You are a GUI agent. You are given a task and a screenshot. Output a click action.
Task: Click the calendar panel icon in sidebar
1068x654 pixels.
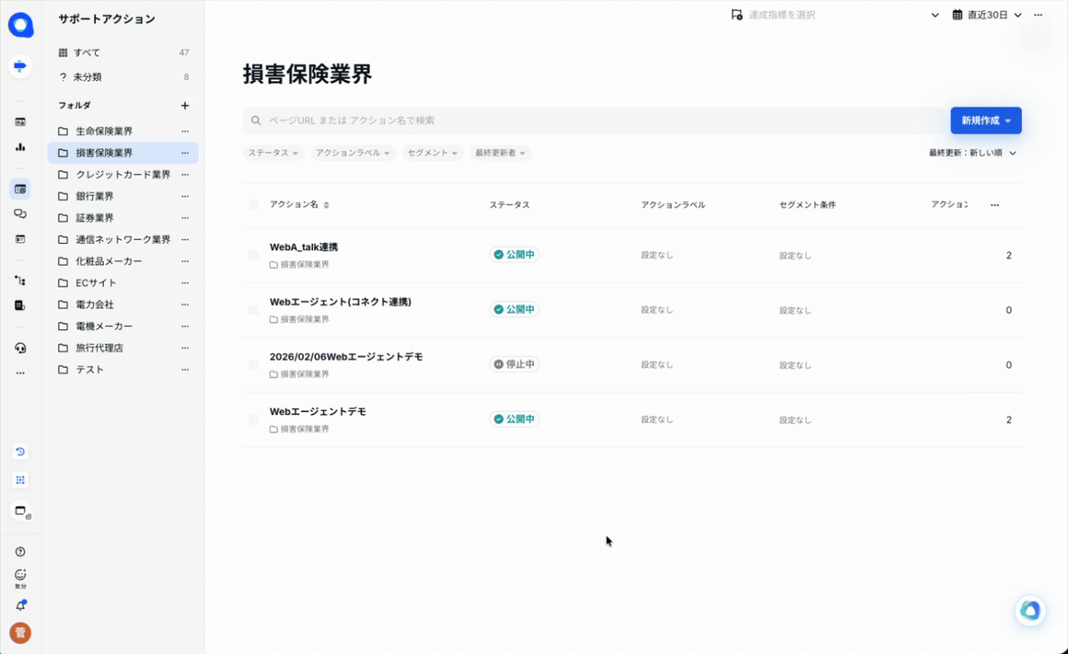pyautogui.click(x=20, y=122)
